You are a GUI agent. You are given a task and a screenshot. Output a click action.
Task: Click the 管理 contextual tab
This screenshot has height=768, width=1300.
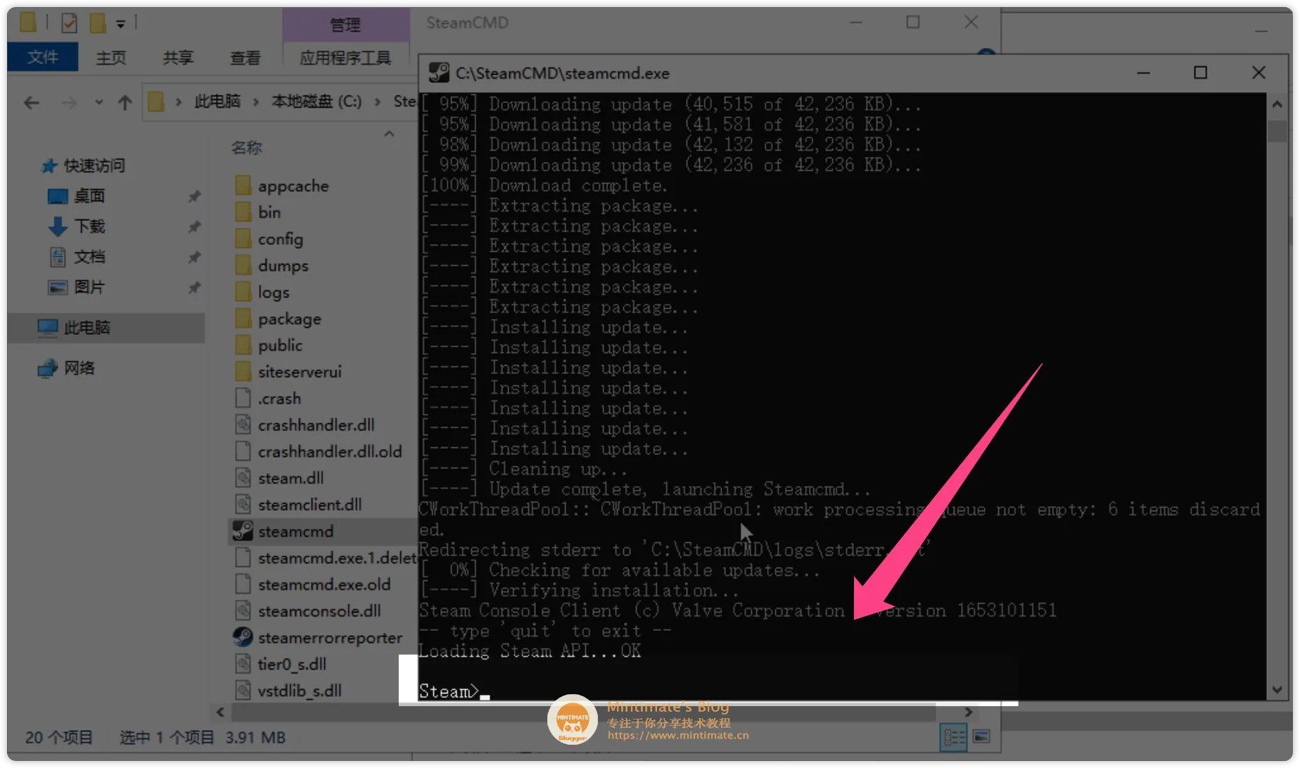345,25
